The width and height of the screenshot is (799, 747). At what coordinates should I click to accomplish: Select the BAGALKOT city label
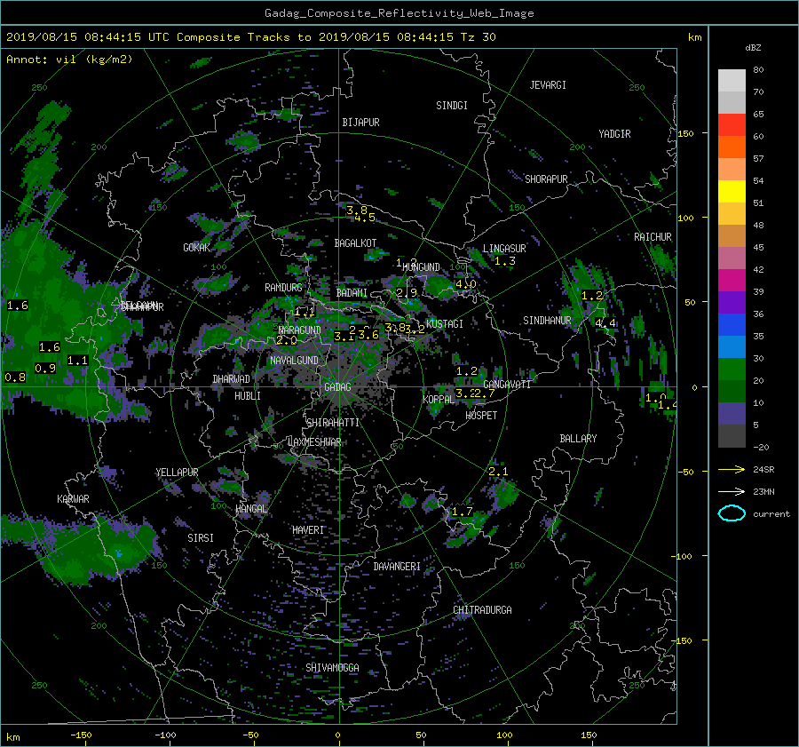355,243
